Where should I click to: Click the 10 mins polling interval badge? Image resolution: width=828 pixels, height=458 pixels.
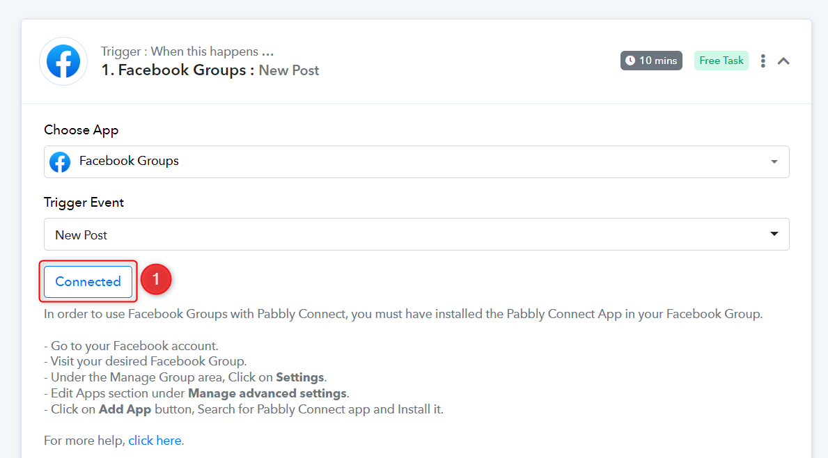pos(651,61)
